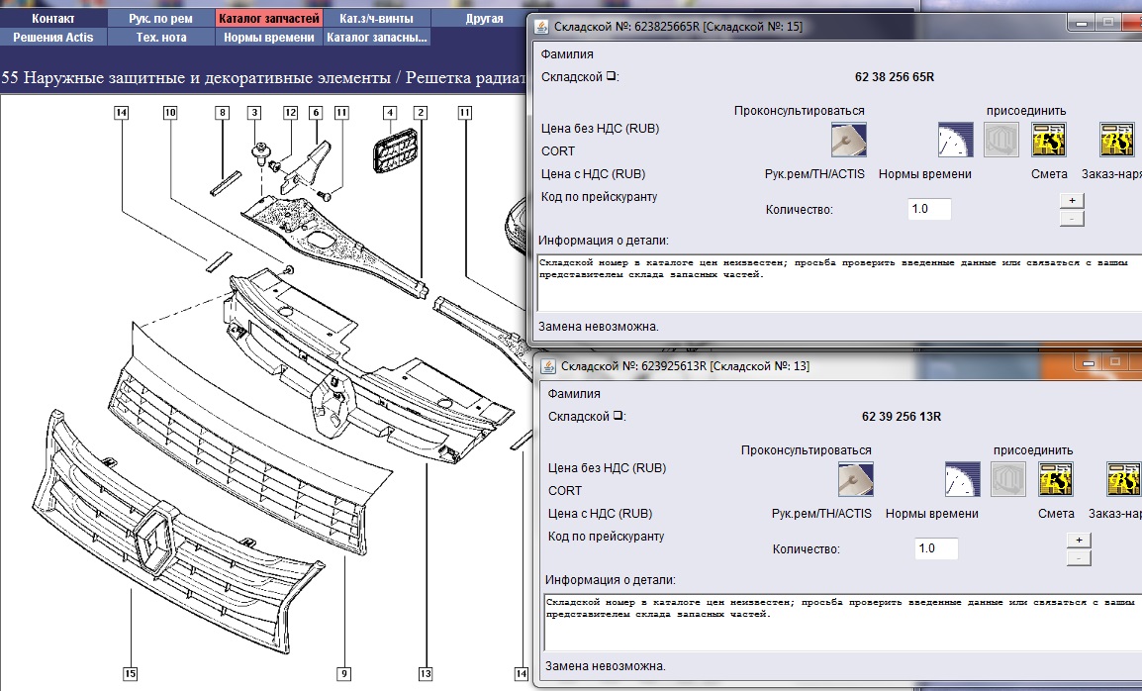Switch to the Каталог запчастей tab

269,19
